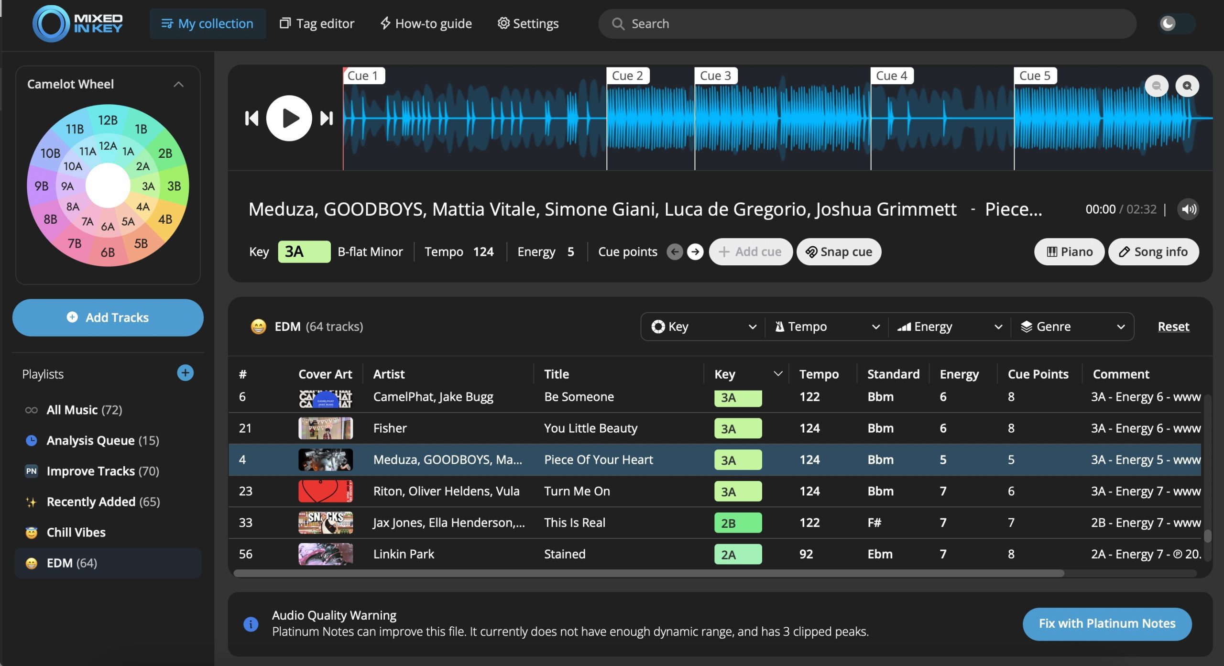Image resolution: width=1224 pixels, height=666 pixels.
Task: Expand the Genre filter dropdown
Action: (1072, 327)
